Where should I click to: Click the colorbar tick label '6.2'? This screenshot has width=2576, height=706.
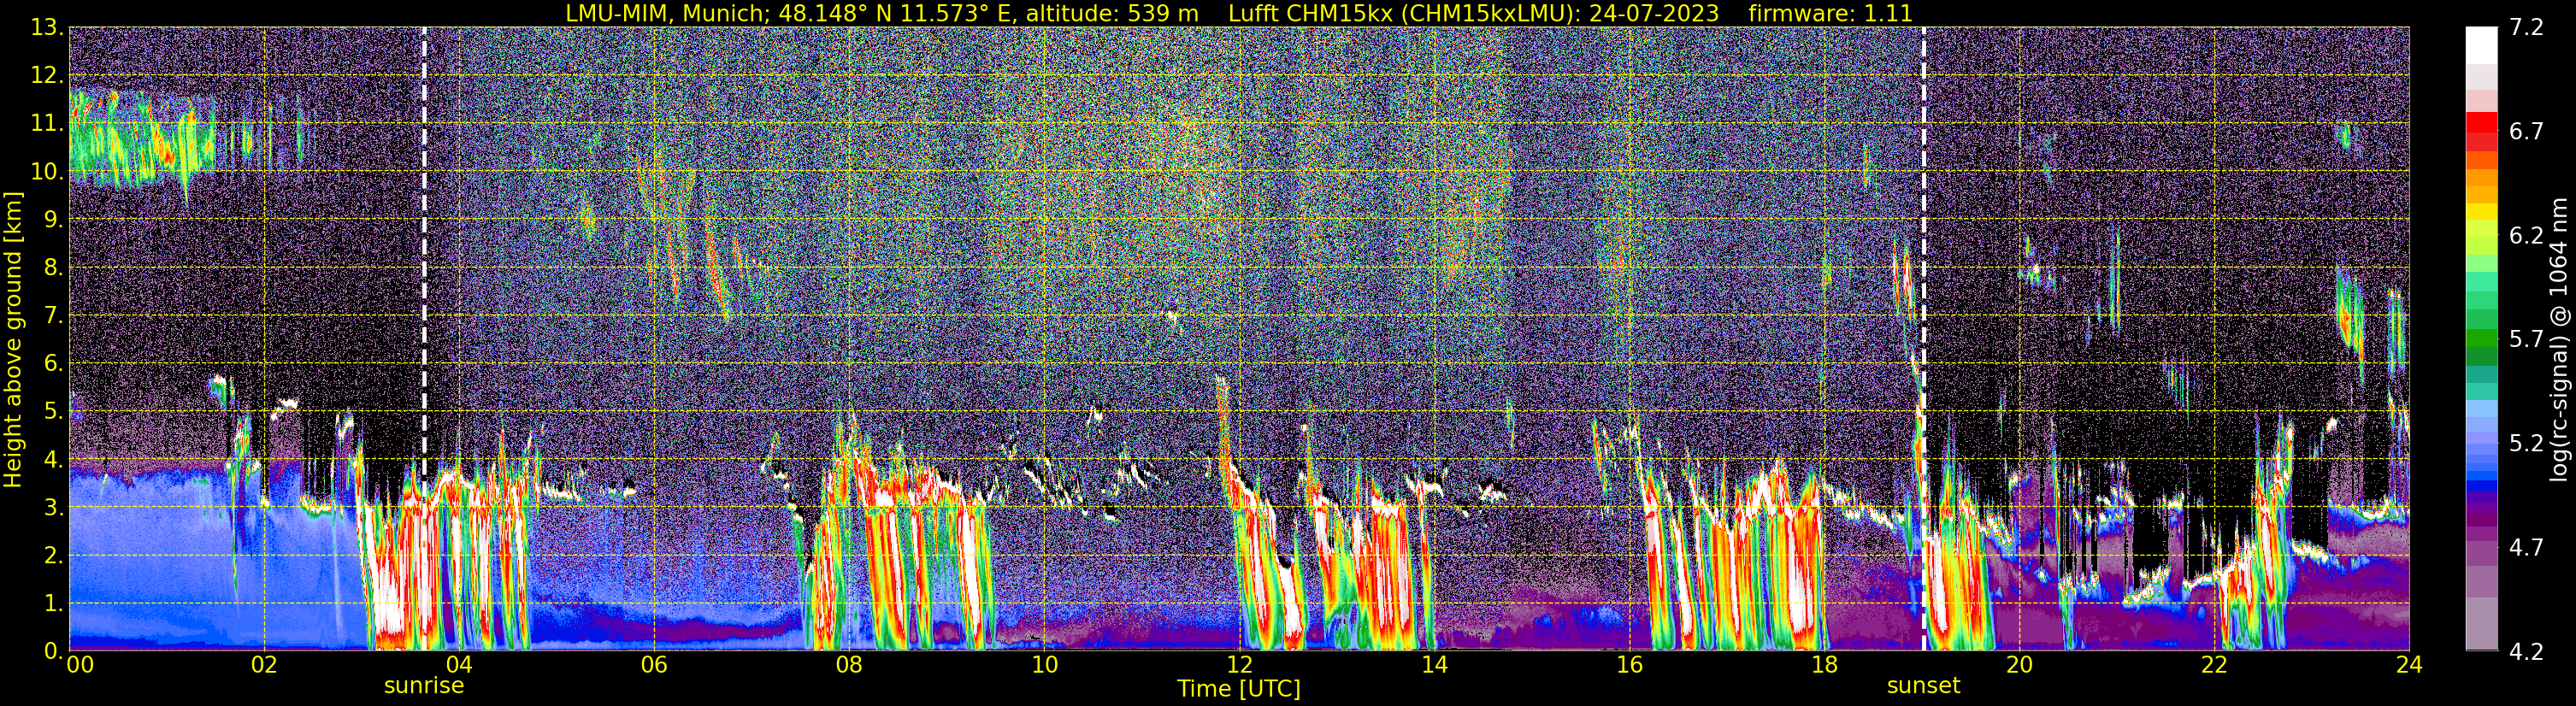[x=2526, y=235]
